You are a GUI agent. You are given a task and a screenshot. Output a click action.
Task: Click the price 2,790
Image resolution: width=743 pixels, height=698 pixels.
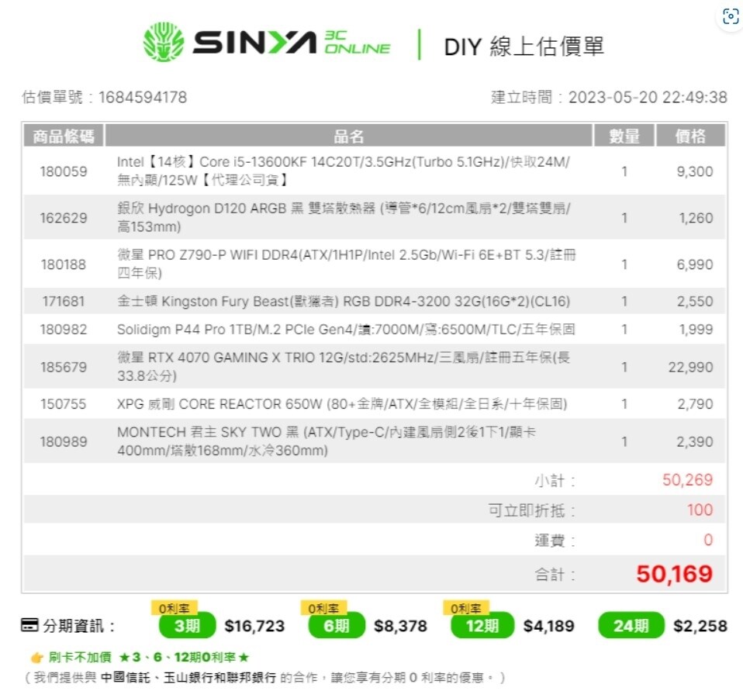[x=695, y=404]
